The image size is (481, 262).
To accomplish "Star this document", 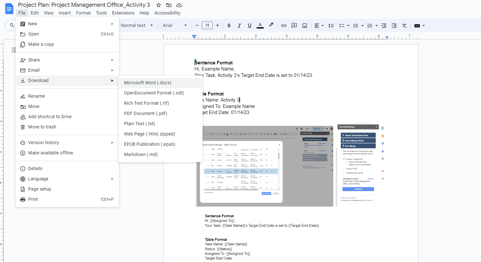I will (159, 5).
